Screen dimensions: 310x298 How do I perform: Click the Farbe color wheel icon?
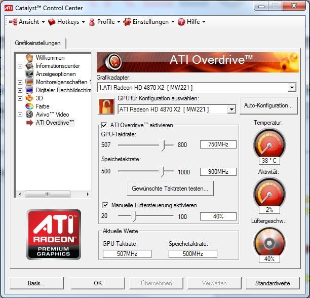29,106
